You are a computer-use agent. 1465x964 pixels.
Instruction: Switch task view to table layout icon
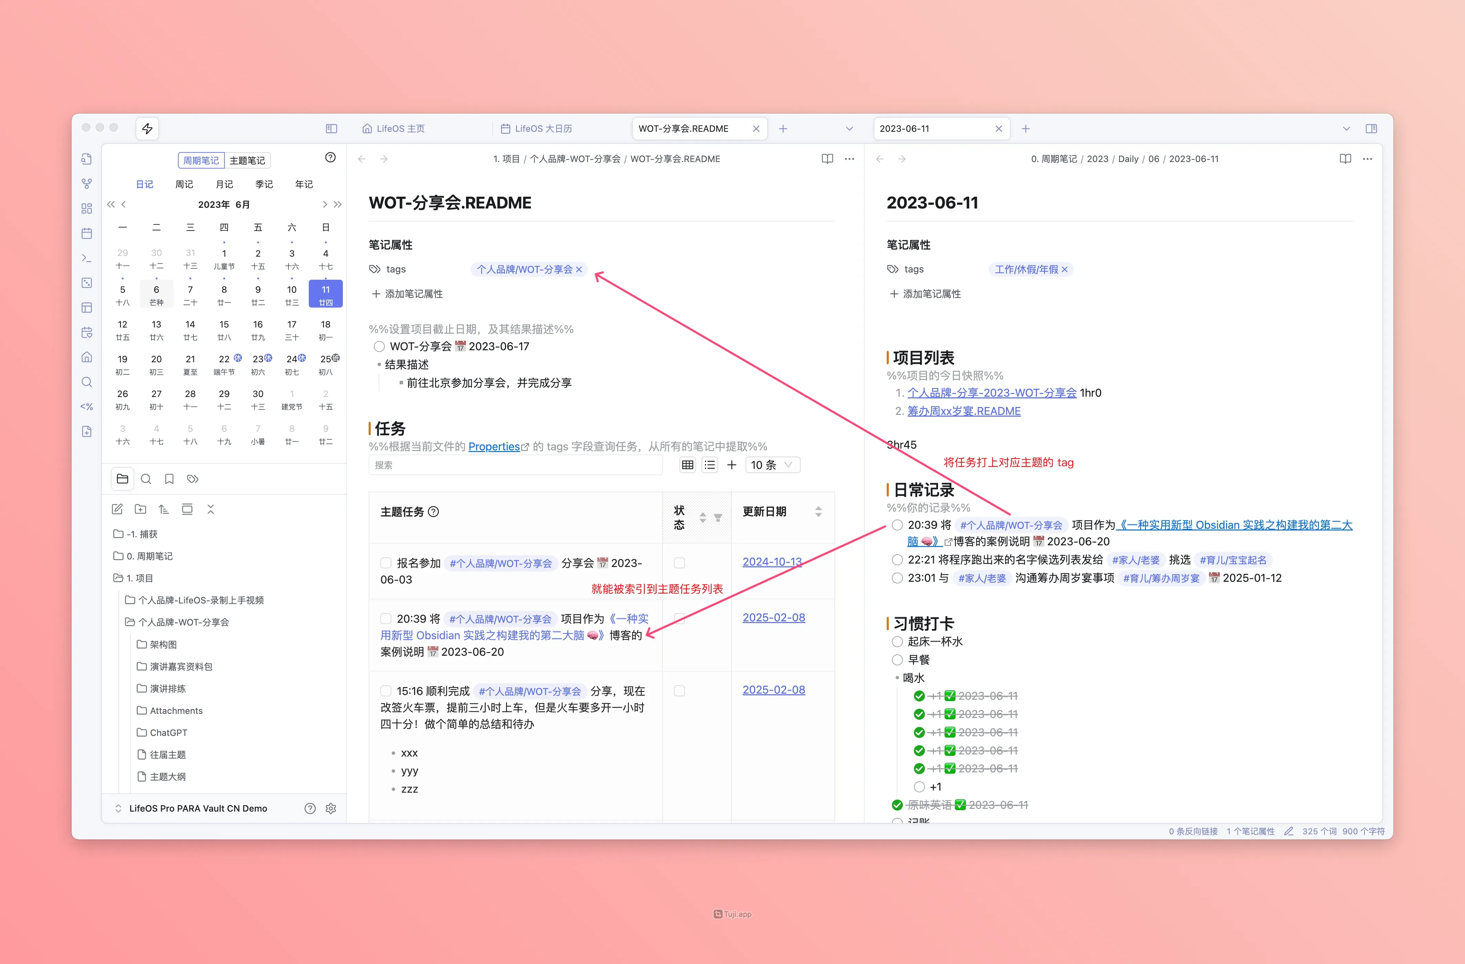click(687, 465)
